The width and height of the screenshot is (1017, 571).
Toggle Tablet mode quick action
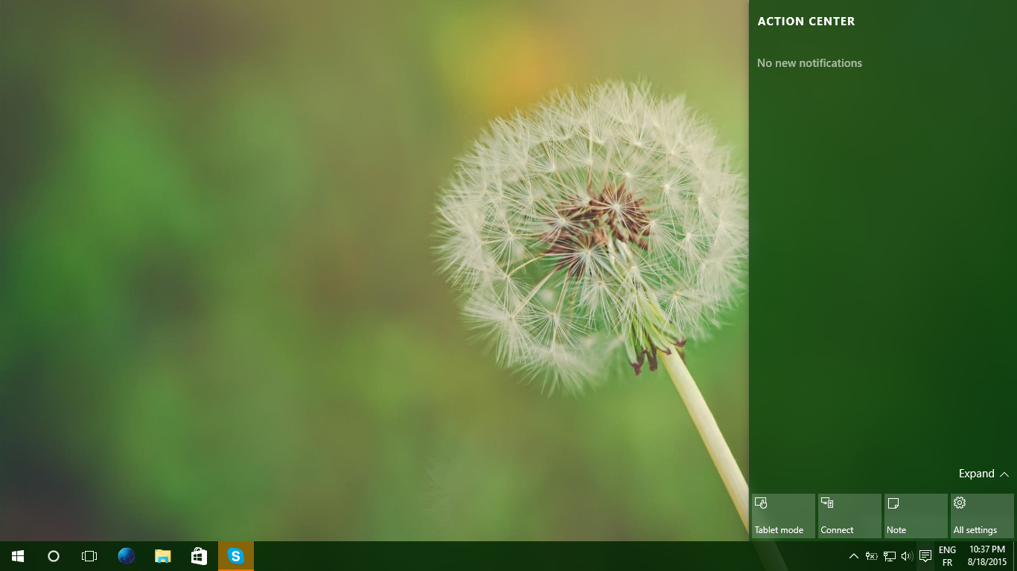tap(783, 516)
